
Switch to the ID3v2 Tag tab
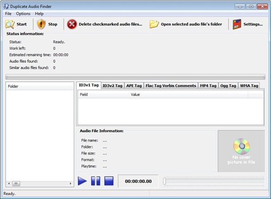[x=113, y=86]
